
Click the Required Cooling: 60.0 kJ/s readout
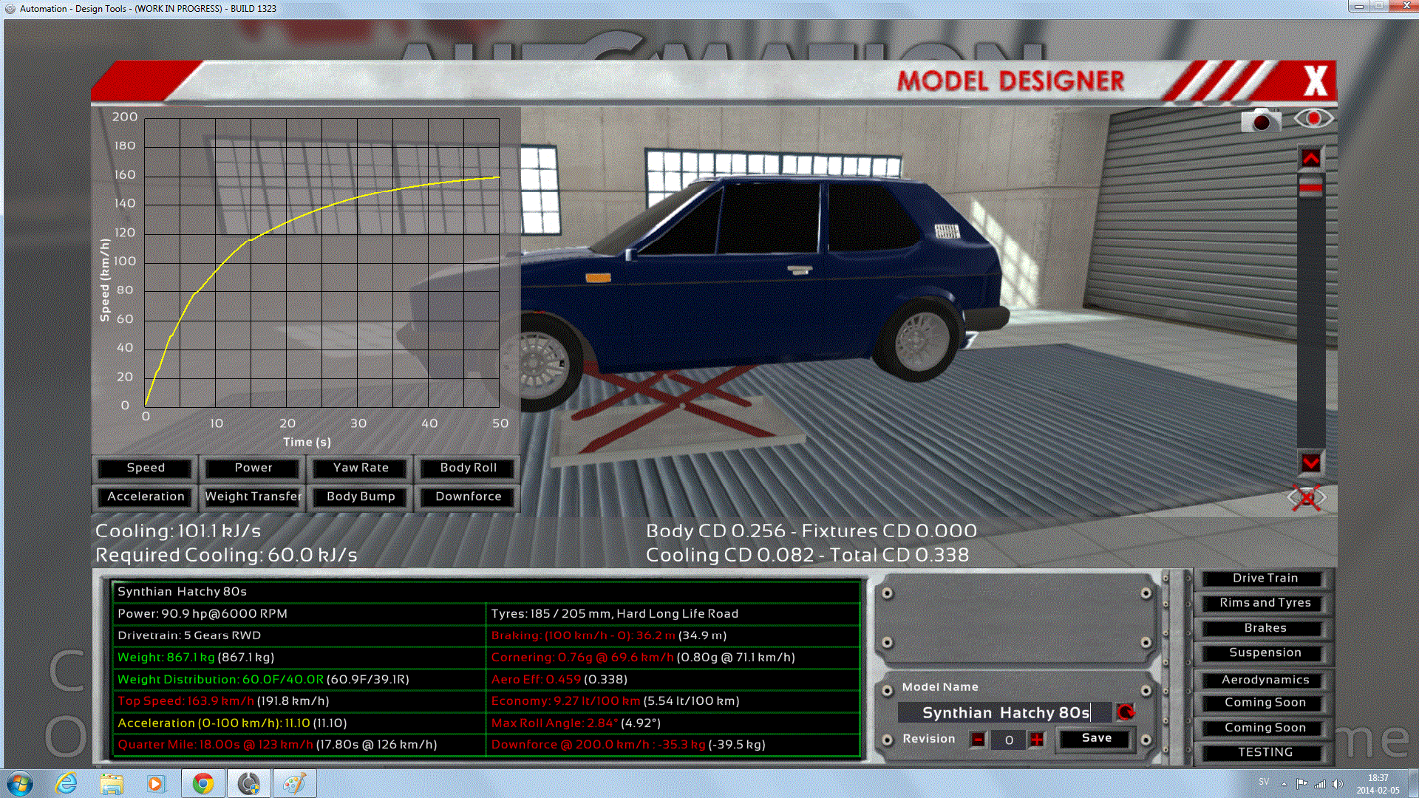tap(226, 555)
